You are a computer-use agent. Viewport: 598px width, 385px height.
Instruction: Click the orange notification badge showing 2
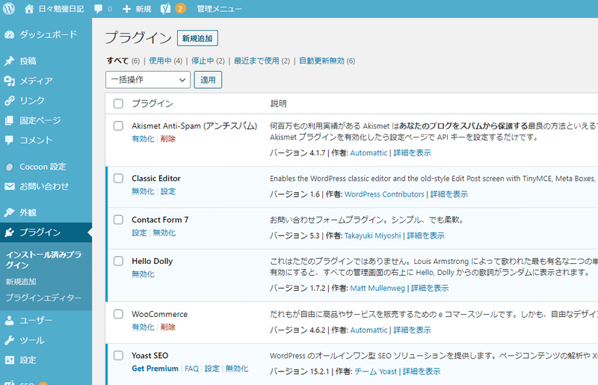pos(180,8)
